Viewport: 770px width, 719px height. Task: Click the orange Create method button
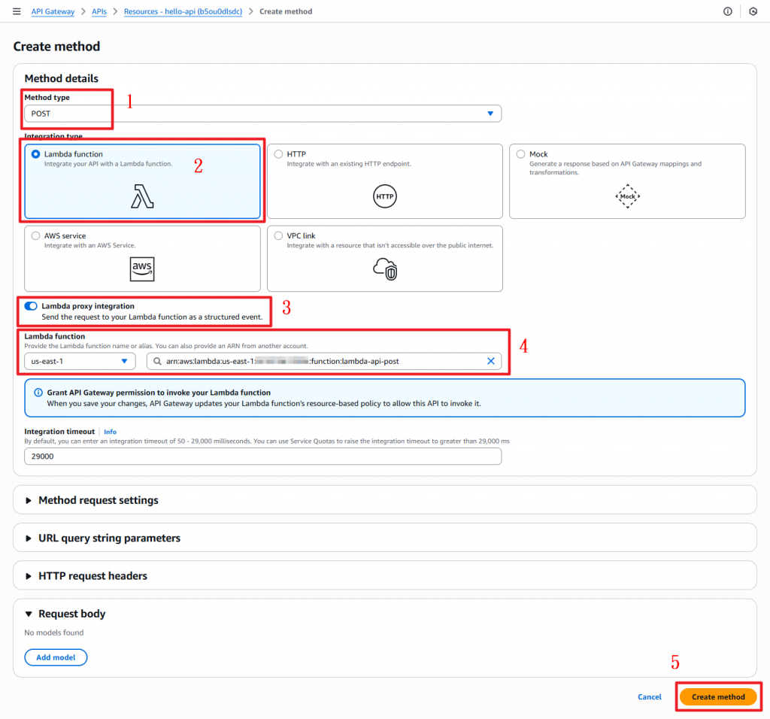(x=718, y=696)
